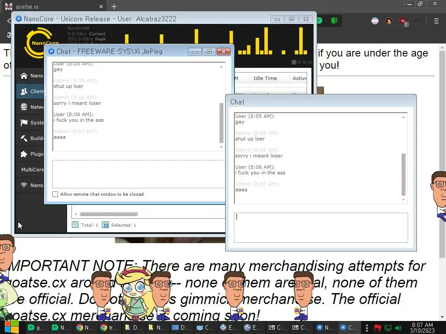Open the browser hamburger menu
446x334 pixels.
pyautogui.click(x=436, y=21)
